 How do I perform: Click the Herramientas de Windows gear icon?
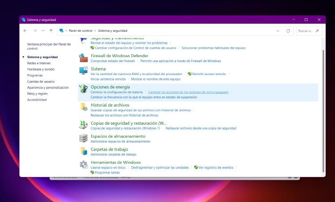[x=84, y=164]
